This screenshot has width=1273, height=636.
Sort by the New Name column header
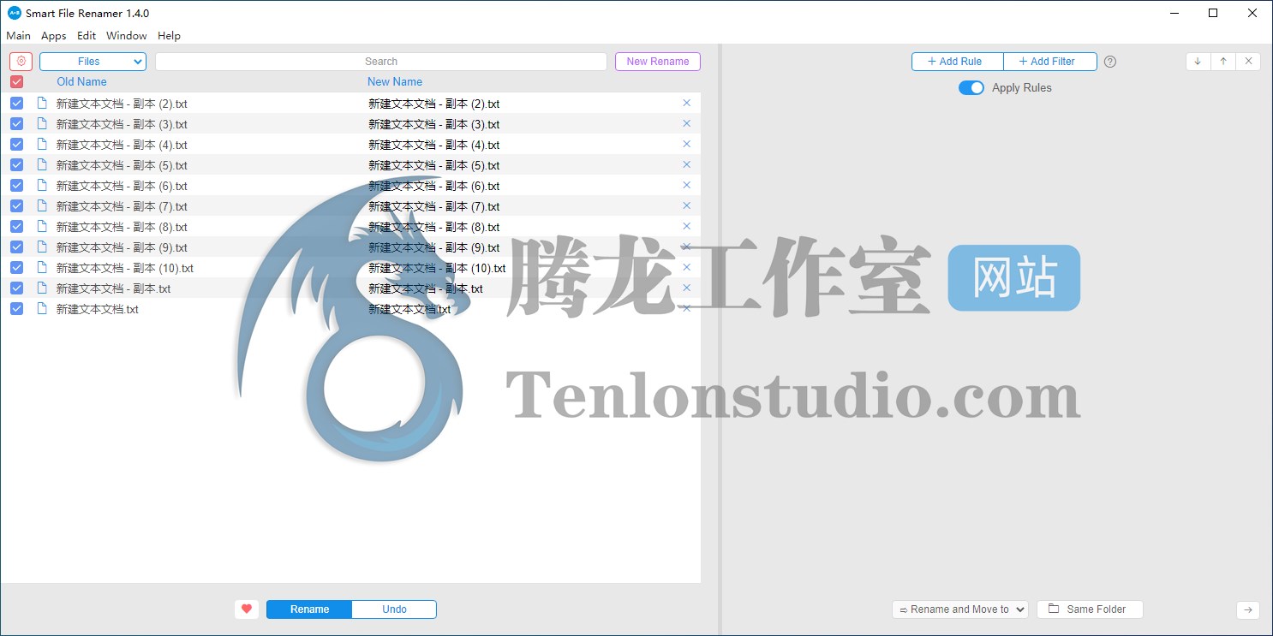(395, 82)
